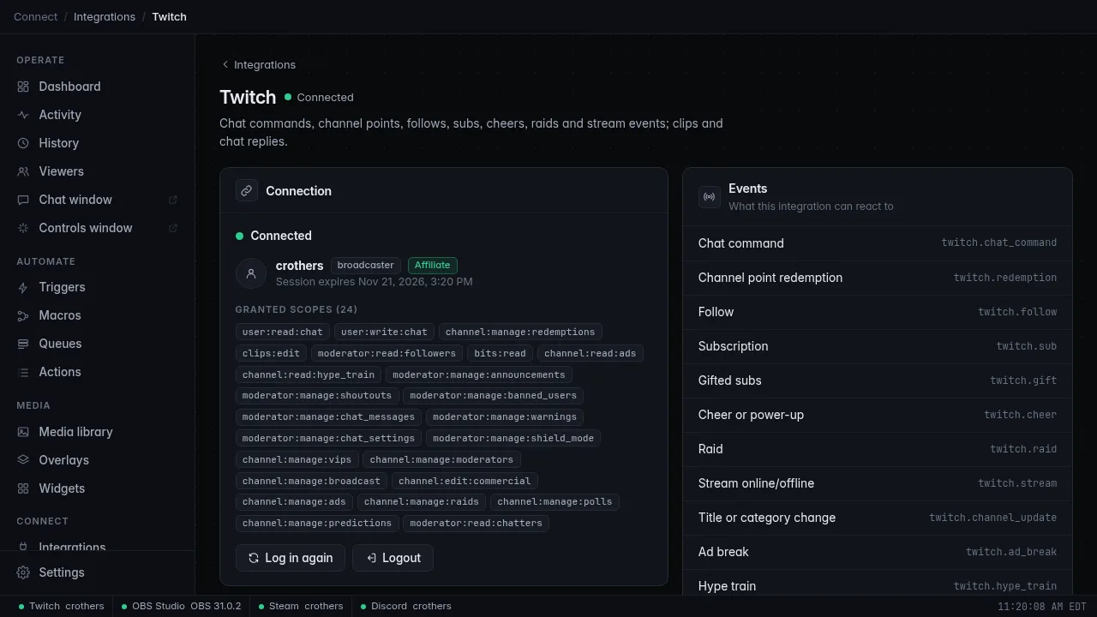Click the 11:20:08 AM EDT clock
The image size is (1097, 617).
coord(1041,607)
